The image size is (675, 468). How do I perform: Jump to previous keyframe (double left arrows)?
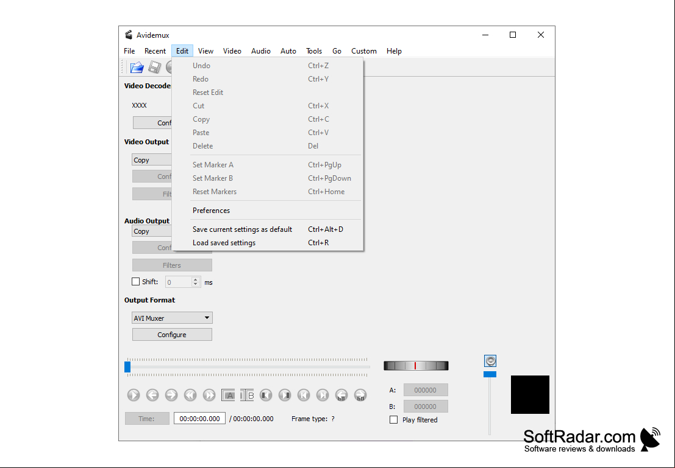pos(190,395)
